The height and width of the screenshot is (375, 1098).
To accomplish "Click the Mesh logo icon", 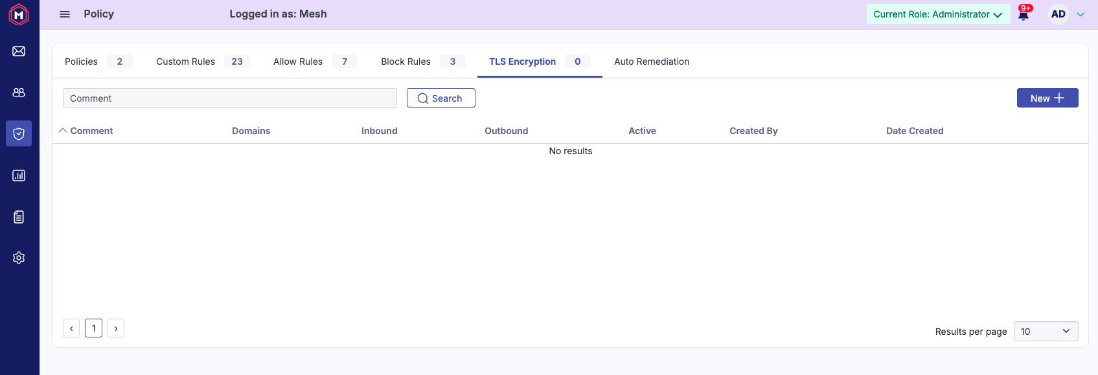I will pos(19,14).
